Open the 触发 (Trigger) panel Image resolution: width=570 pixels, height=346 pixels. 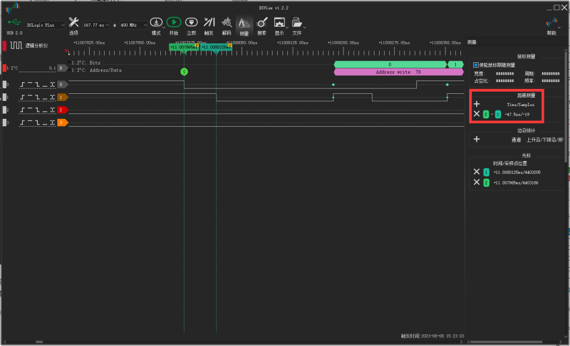(x=209, y=22)
